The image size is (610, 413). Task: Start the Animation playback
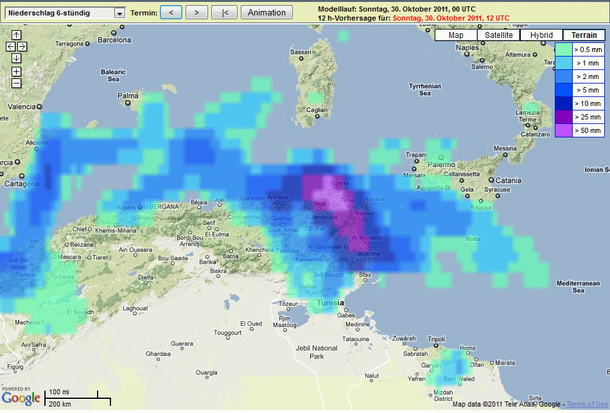click(x=266, y=12)
